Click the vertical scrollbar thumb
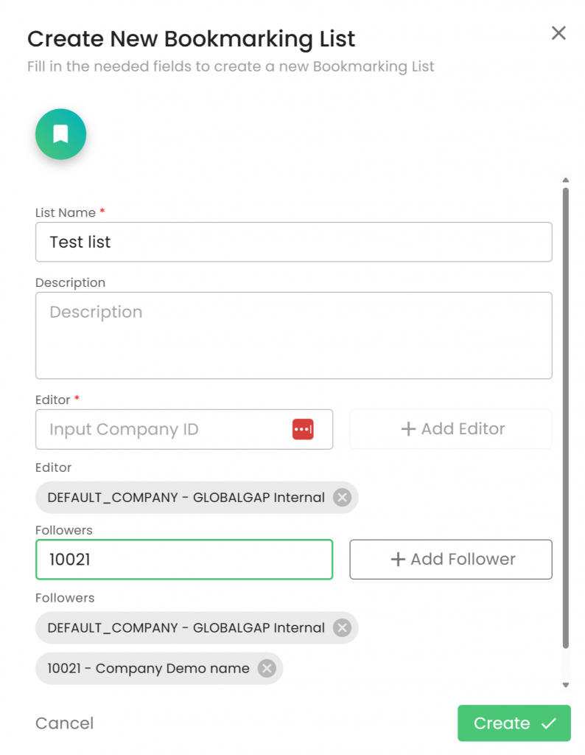The image size is (585, 755). click(x=566, y=417)
